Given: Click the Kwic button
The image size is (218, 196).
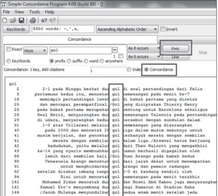Looking at the screenshot, I should coord(176,48).
